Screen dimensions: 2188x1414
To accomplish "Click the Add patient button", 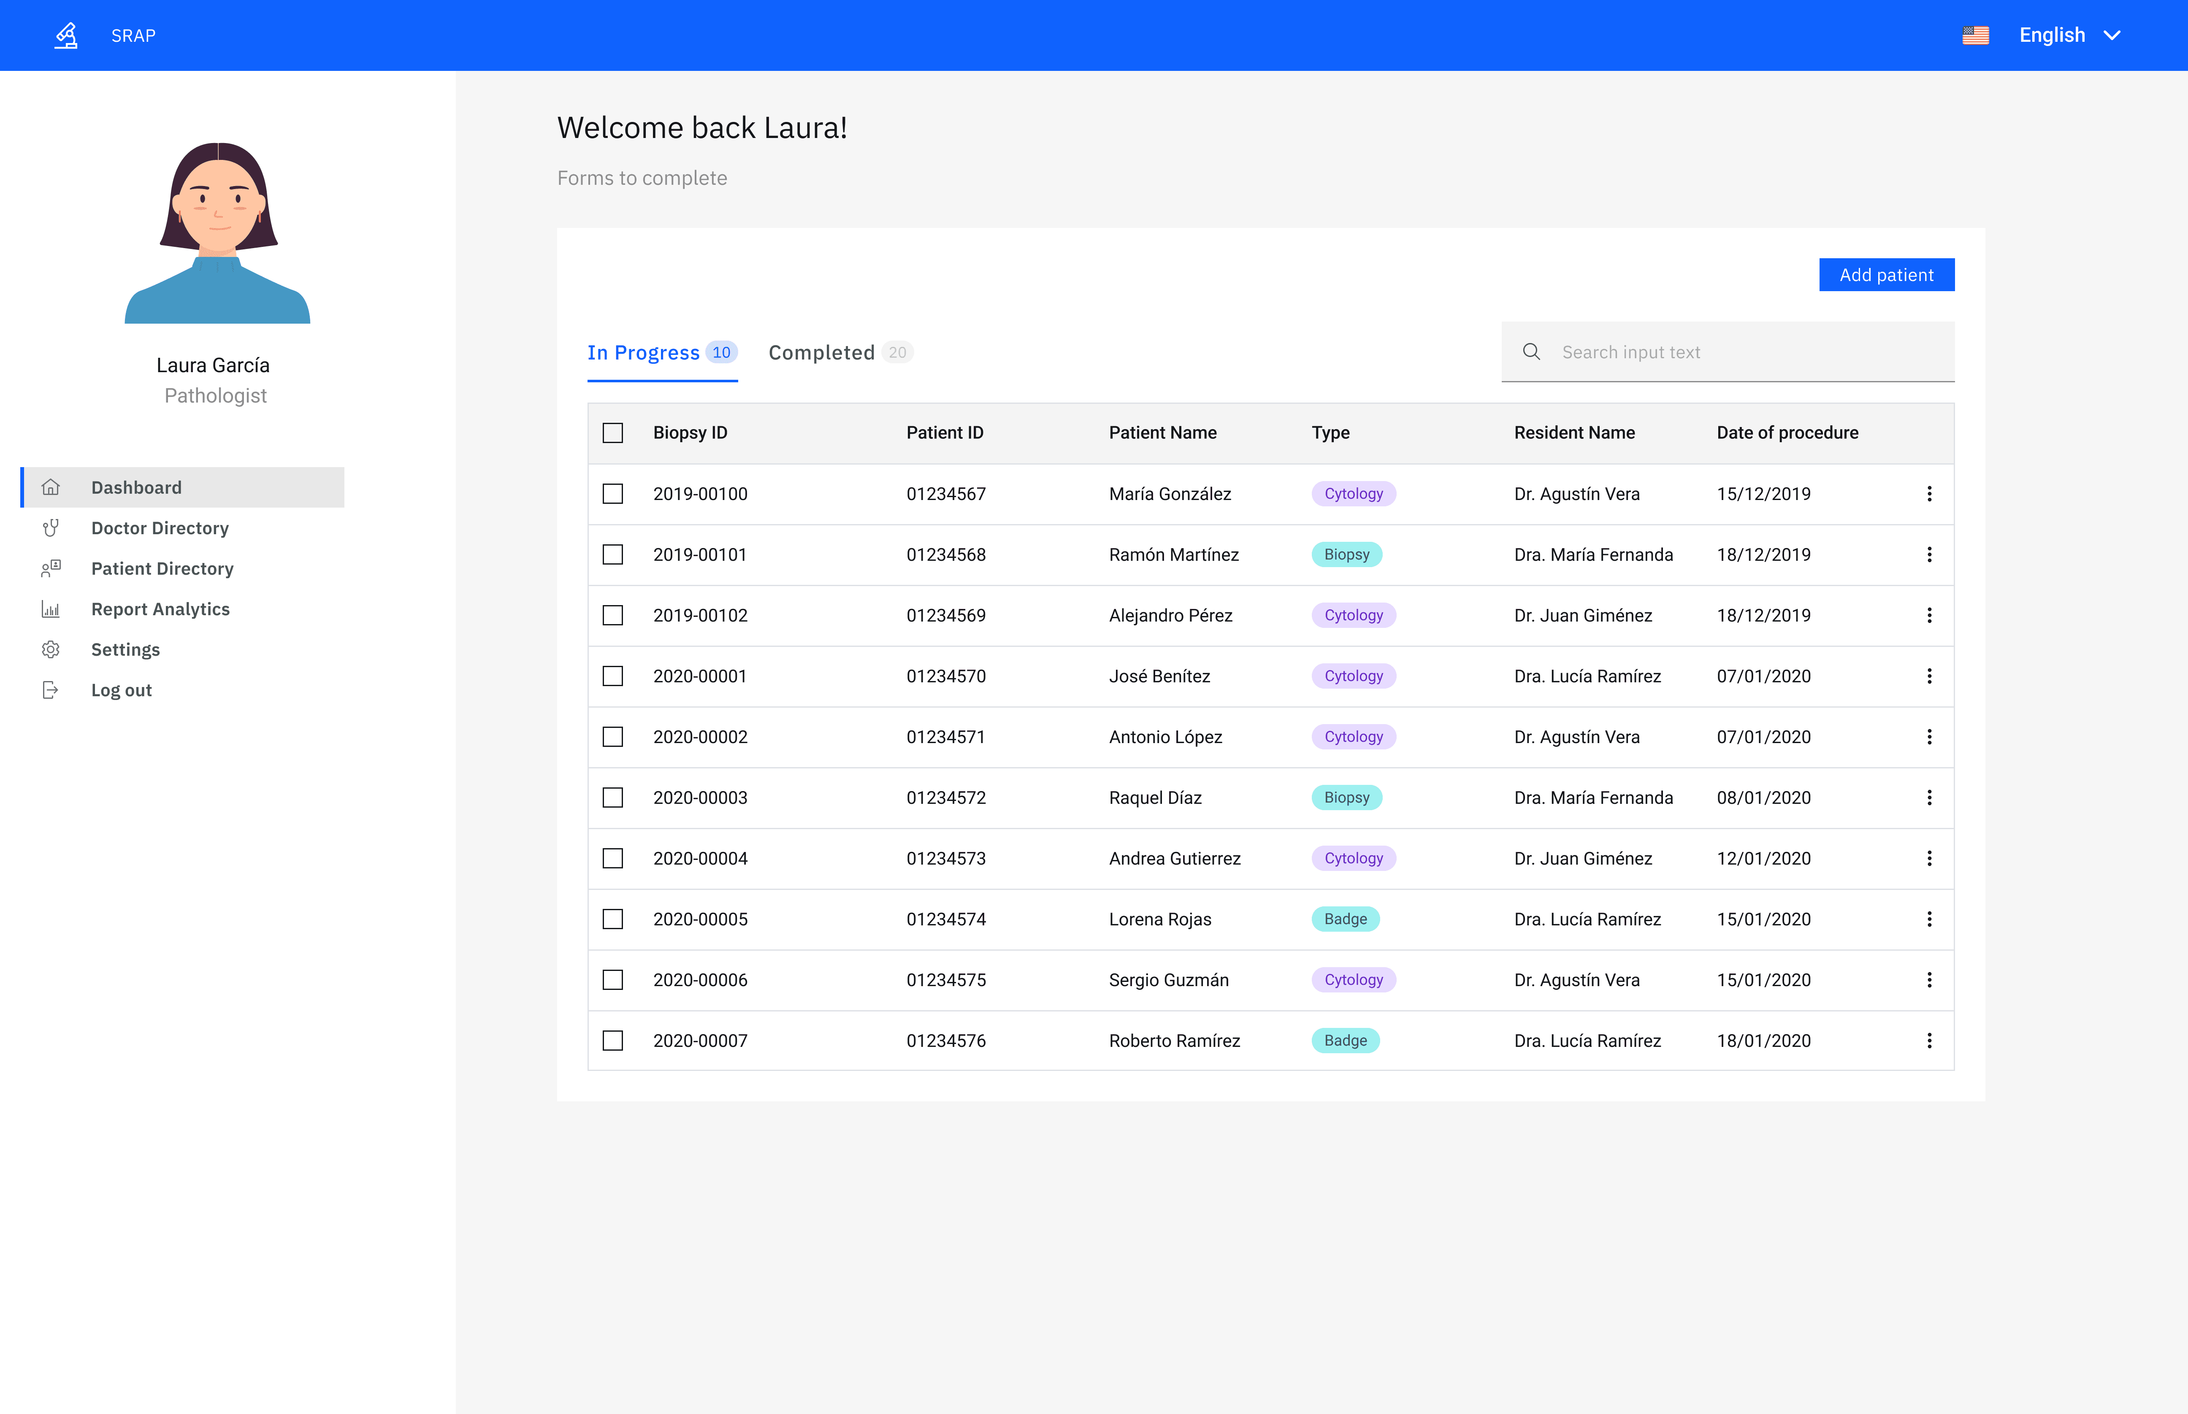I will [x=1886, y=275].
